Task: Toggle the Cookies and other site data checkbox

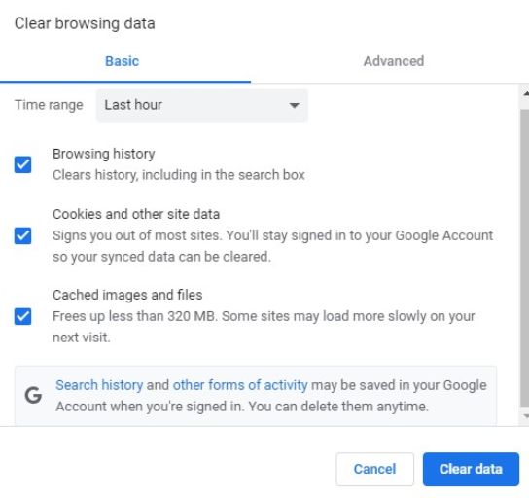Action: [22, 235]
